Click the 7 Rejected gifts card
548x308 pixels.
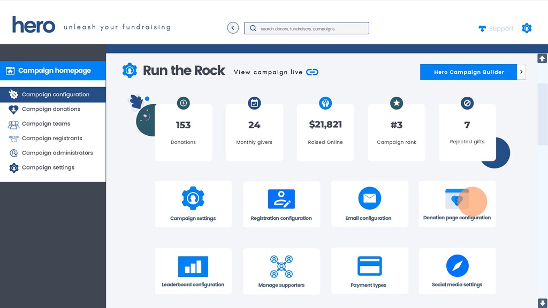pos(467,133)
